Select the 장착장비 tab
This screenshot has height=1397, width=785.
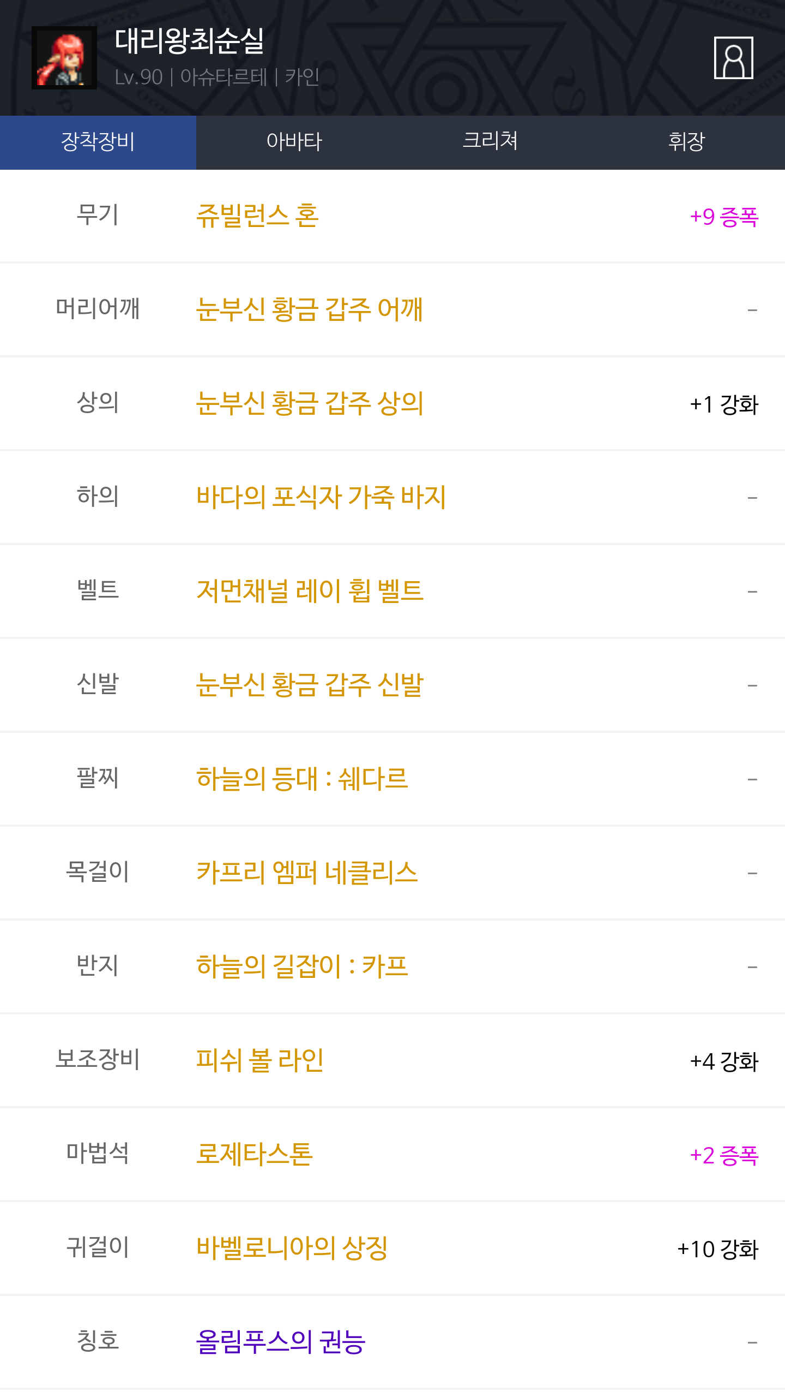tap(98, 142)
